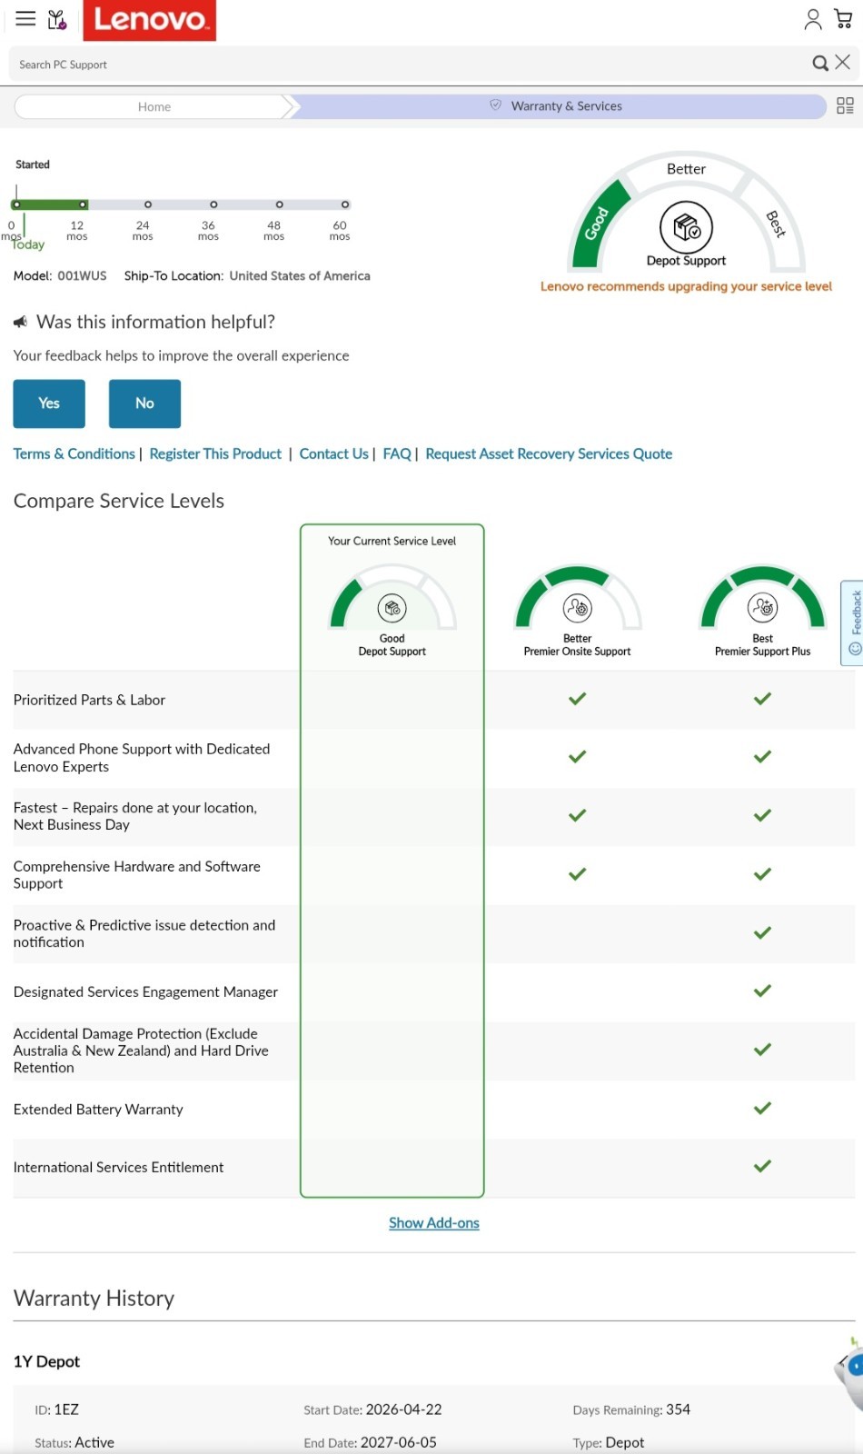This screenshot has width=863, height=1454.
Task: Focus the Search PC Support field
Action: (x=409, y=65)
